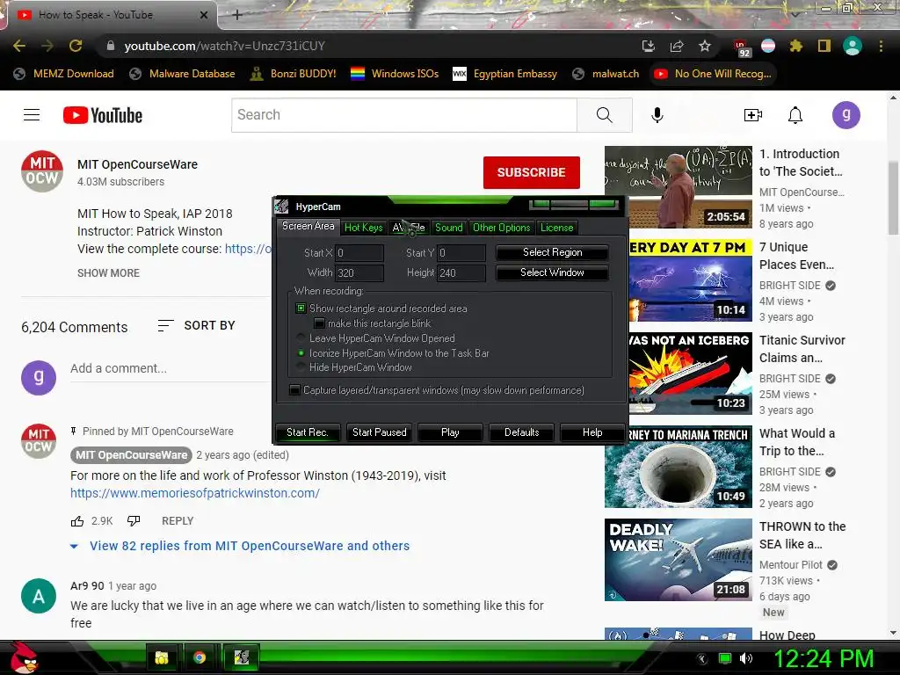Restore Defaults in HyperCam

522,432
